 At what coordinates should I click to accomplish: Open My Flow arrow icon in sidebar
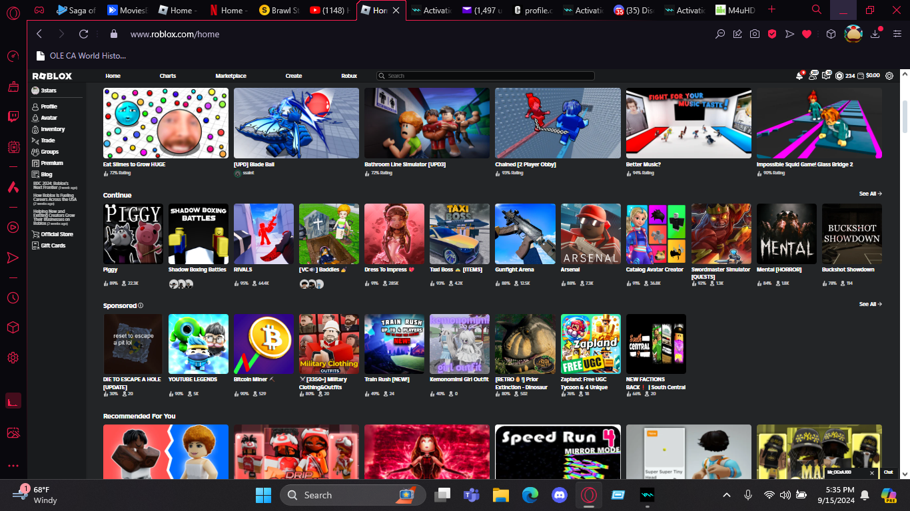tap(13, 257)
